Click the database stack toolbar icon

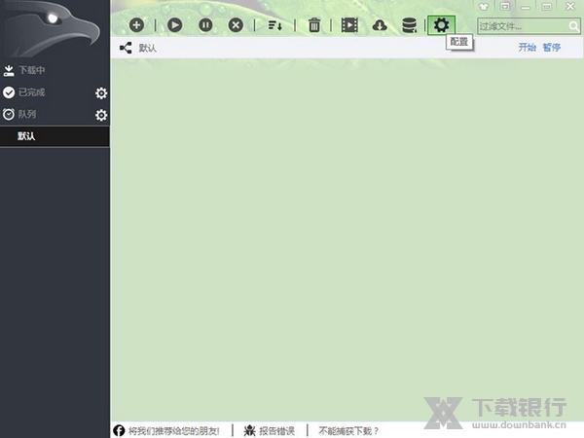[x=410, y=25]
